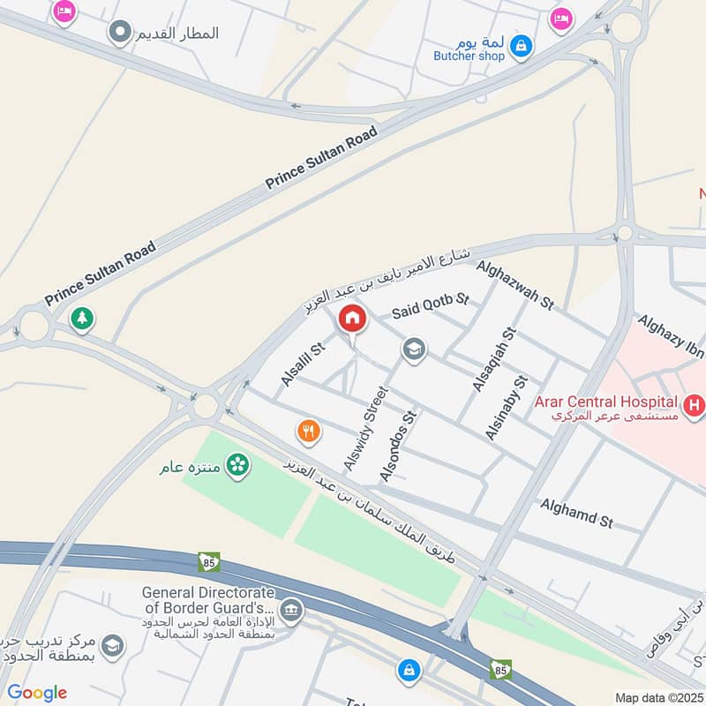The width and height of the screenshot is (706, 706).
Task: Select the pink hotel marker at top left
Action: point(64,11)
